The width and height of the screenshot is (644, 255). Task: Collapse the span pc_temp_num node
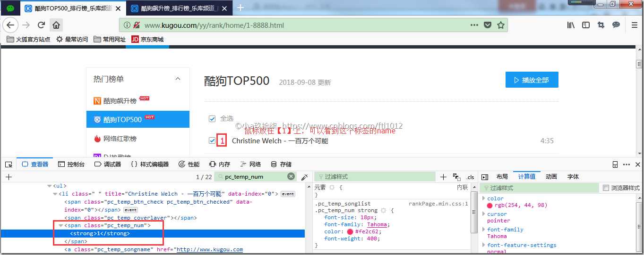61,226
